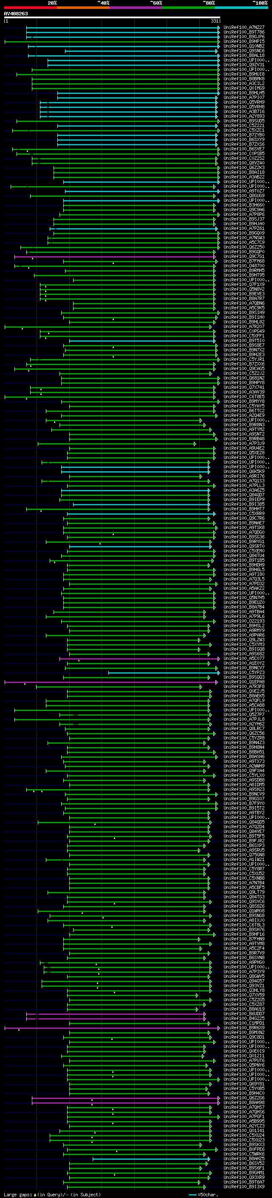The height and width of the screenshot is (1198, 272).
Task: Click the cyan alignment bar of UniRef100_B8AHZ5
Action: 151,1158
